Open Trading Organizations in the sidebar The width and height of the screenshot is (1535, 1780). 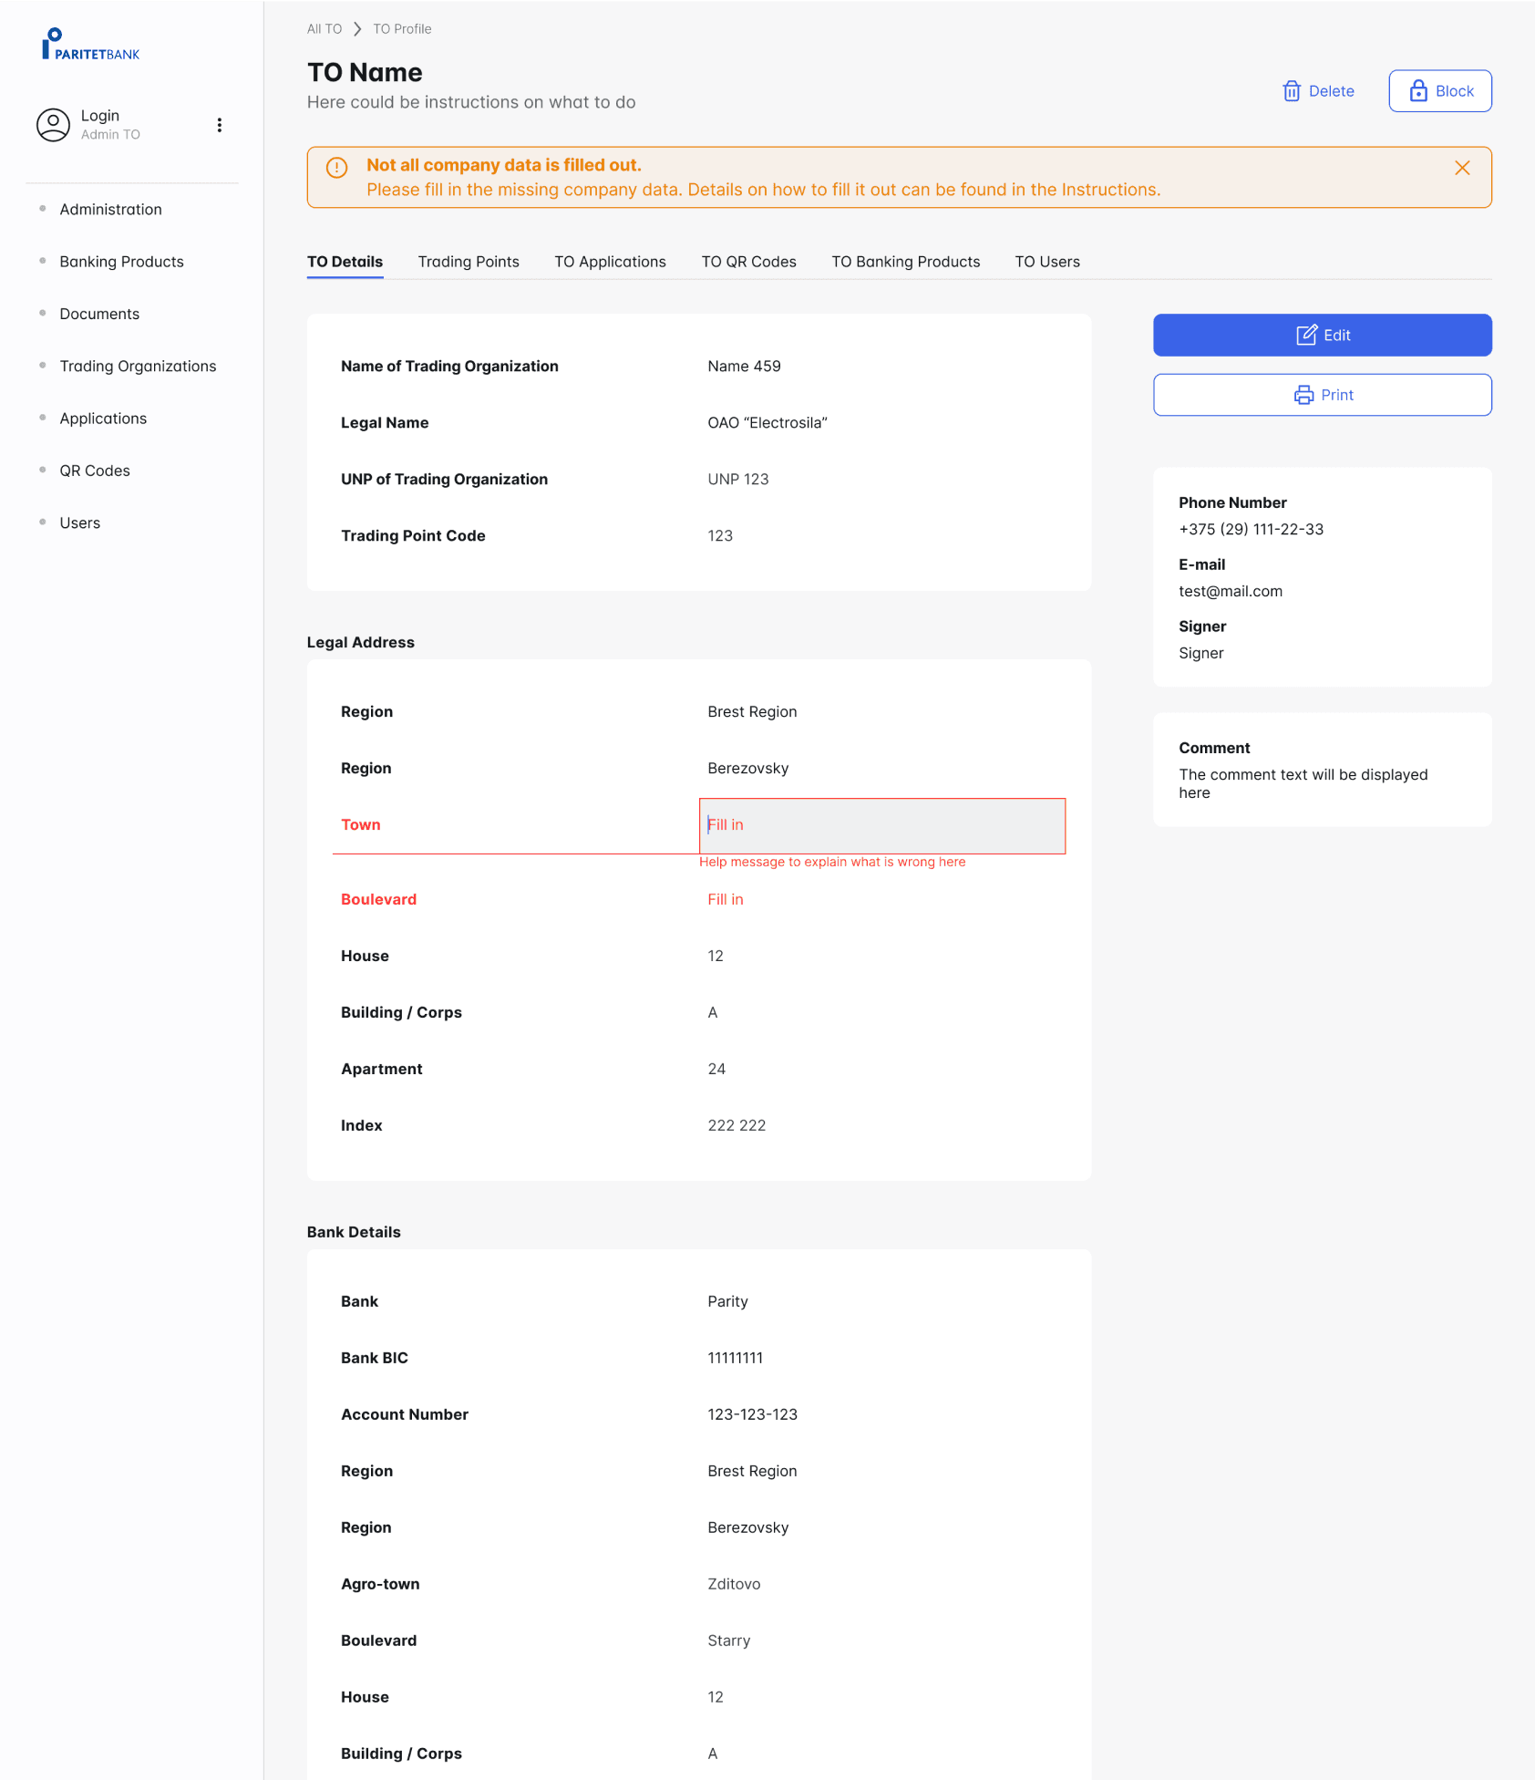click(138, 367)
